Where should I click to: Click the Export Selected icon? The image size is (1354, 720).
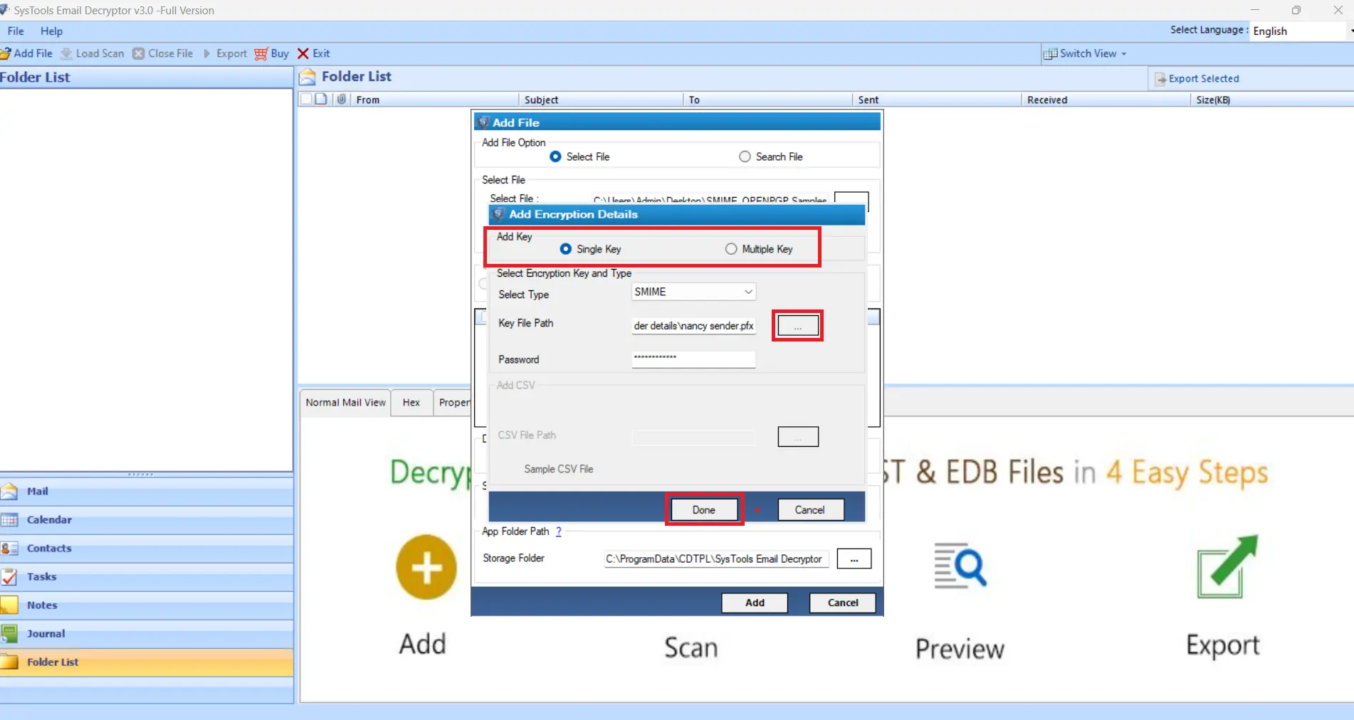pyautogui.click(x=1161, y=78)
